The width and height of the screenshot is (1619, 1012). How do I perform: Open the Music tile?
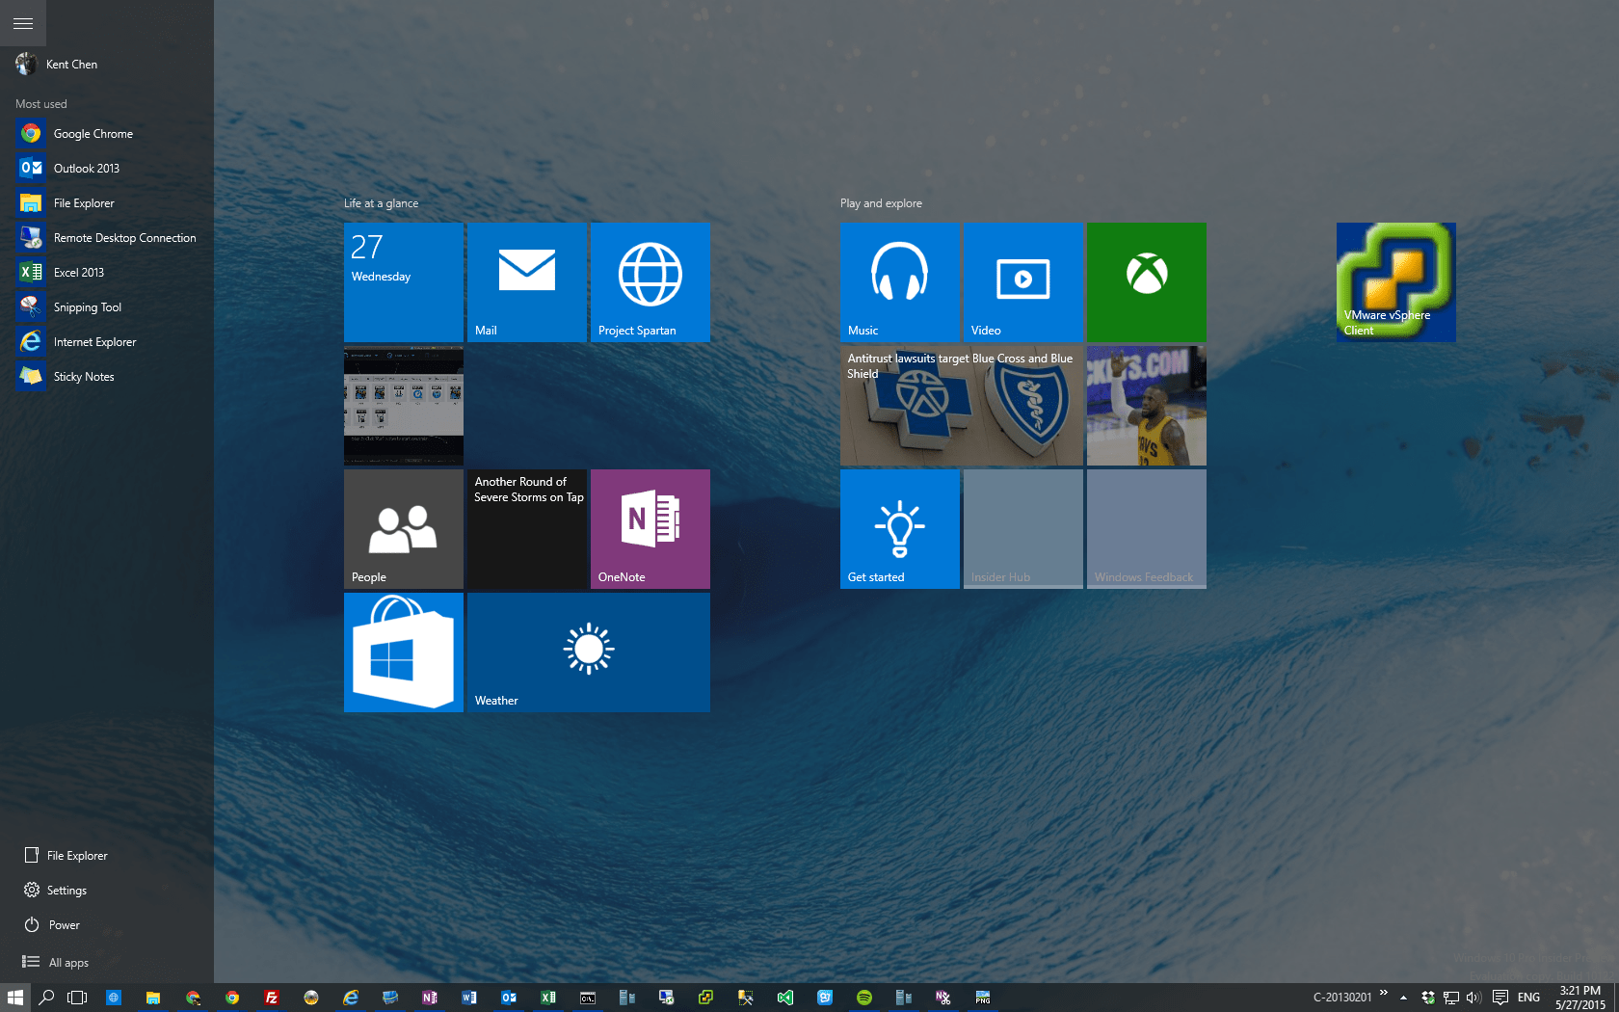point(900,282)
